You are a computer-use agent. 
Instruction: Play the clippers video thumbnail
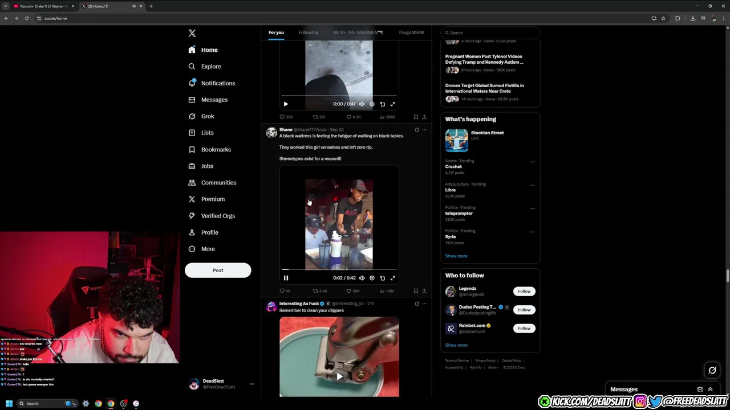pyautogui.click(x=339, y=376)
